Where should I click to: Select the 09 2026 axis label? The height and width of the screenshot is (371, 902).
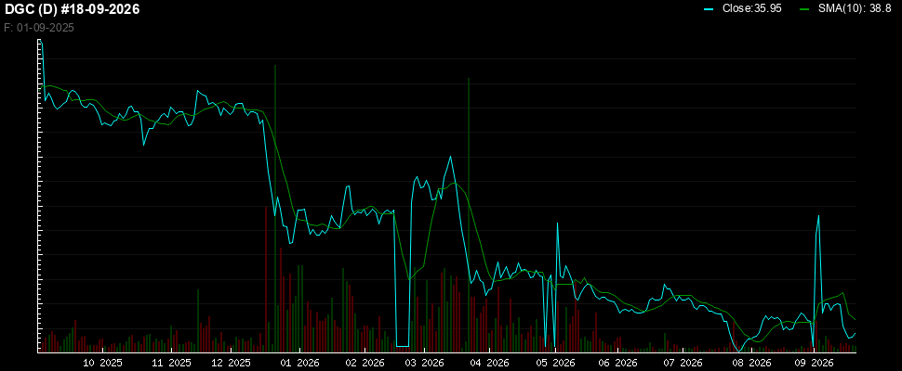click(x=814, y=363)
